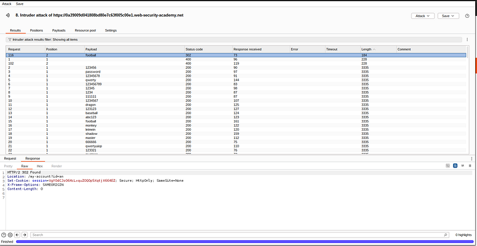
Task: Sort by the Response received column header
Action: click(261, 49)
